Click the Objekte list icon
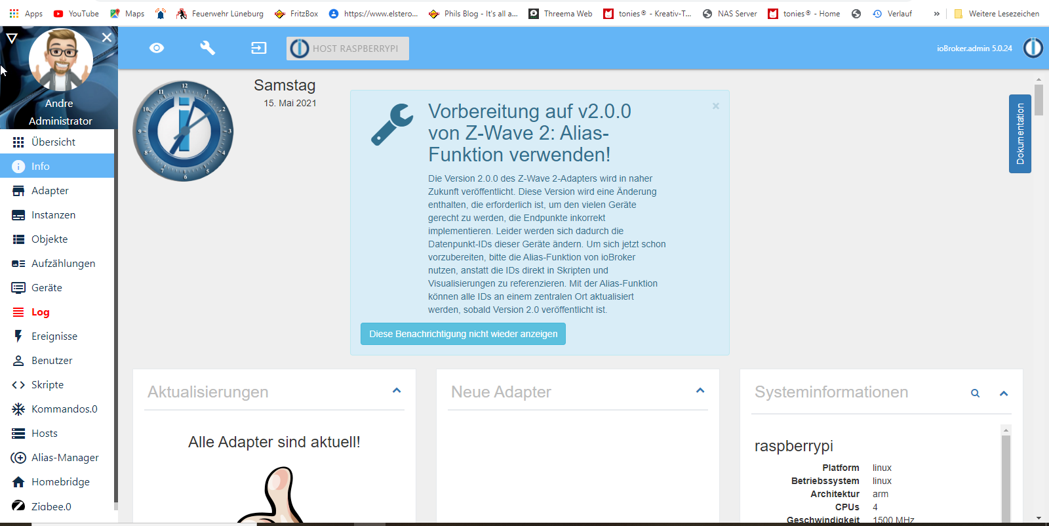Image resolution: width=1049 pixels, height=526 pixels. coord(18,239)
